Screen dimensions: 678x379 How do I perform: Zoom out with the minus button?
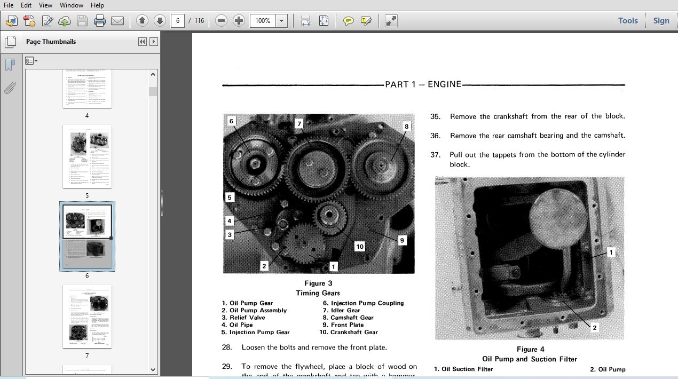coord(221,21)
